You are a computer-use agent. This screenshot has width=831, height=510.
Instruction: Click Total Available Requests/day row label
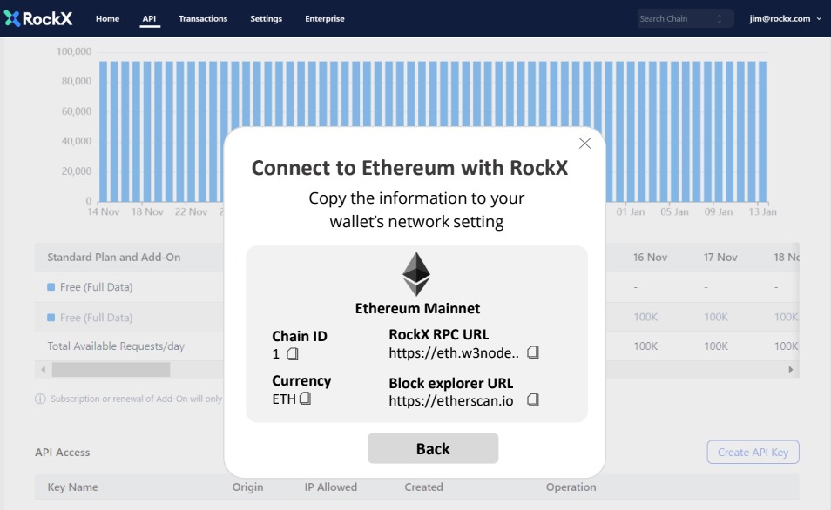[116, 346]
